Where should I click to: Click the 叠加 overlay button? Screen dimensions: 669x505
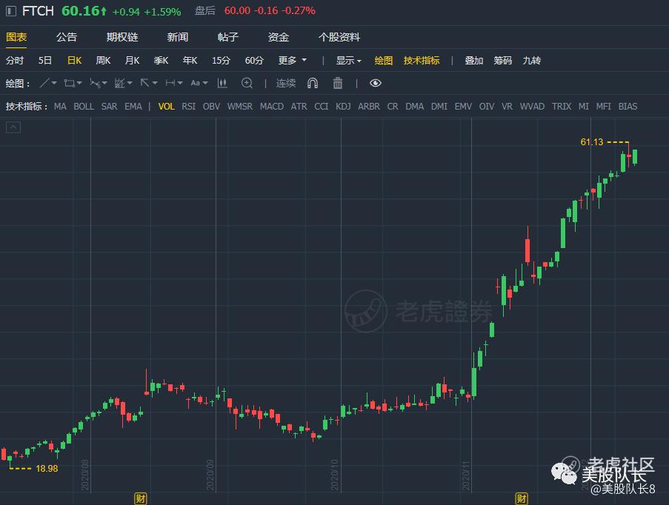(473, 60)
